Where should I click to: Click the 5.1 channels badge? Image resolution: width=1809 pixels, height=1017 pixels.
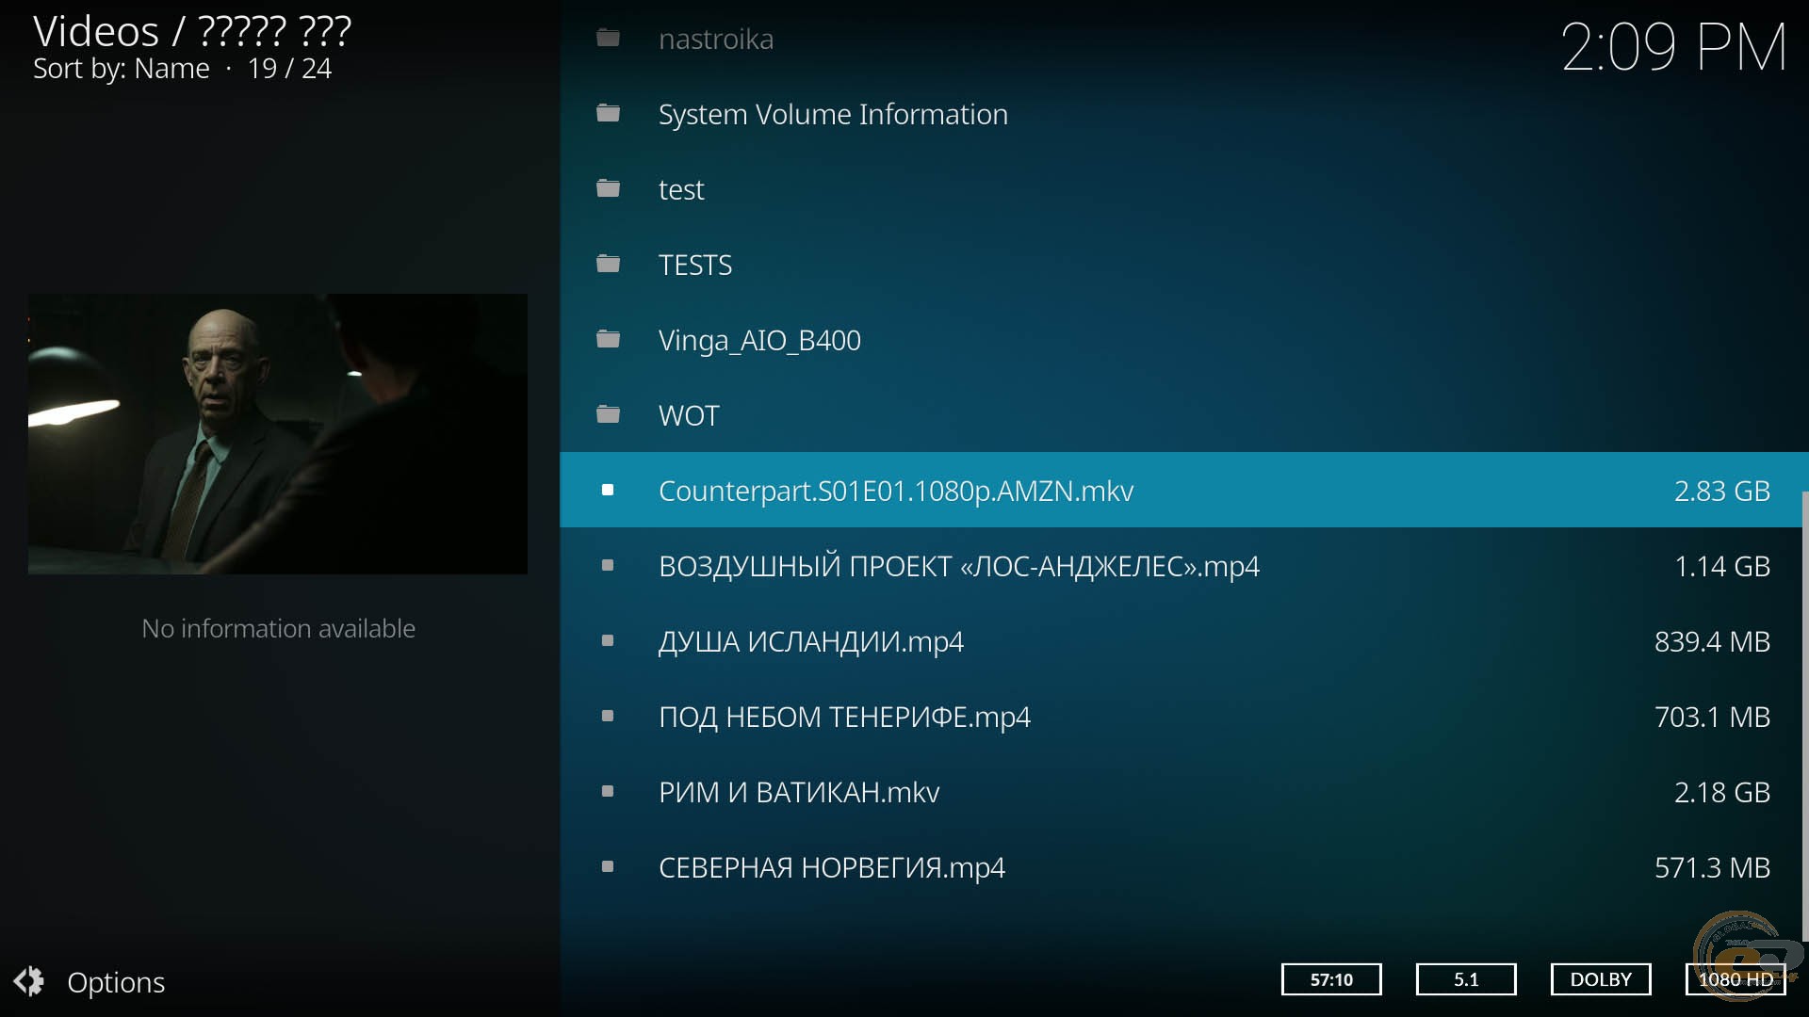pos(1465,979)
